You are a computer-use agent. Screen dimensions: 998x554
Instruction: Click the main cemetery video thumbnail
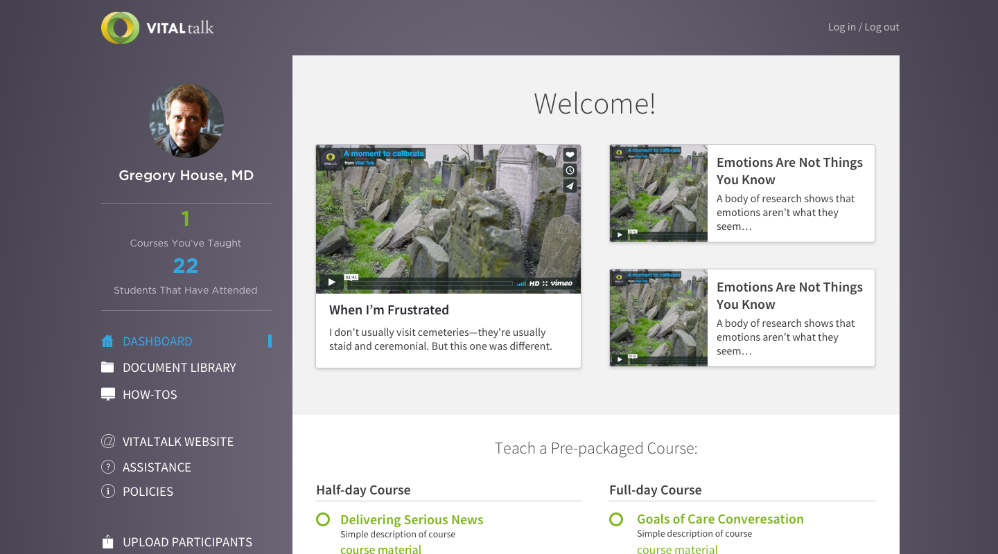coord(448,219)
